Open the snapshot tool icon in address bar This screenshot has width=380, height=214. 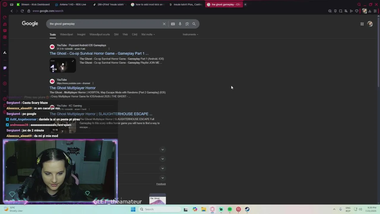click(x=341, y=11)
